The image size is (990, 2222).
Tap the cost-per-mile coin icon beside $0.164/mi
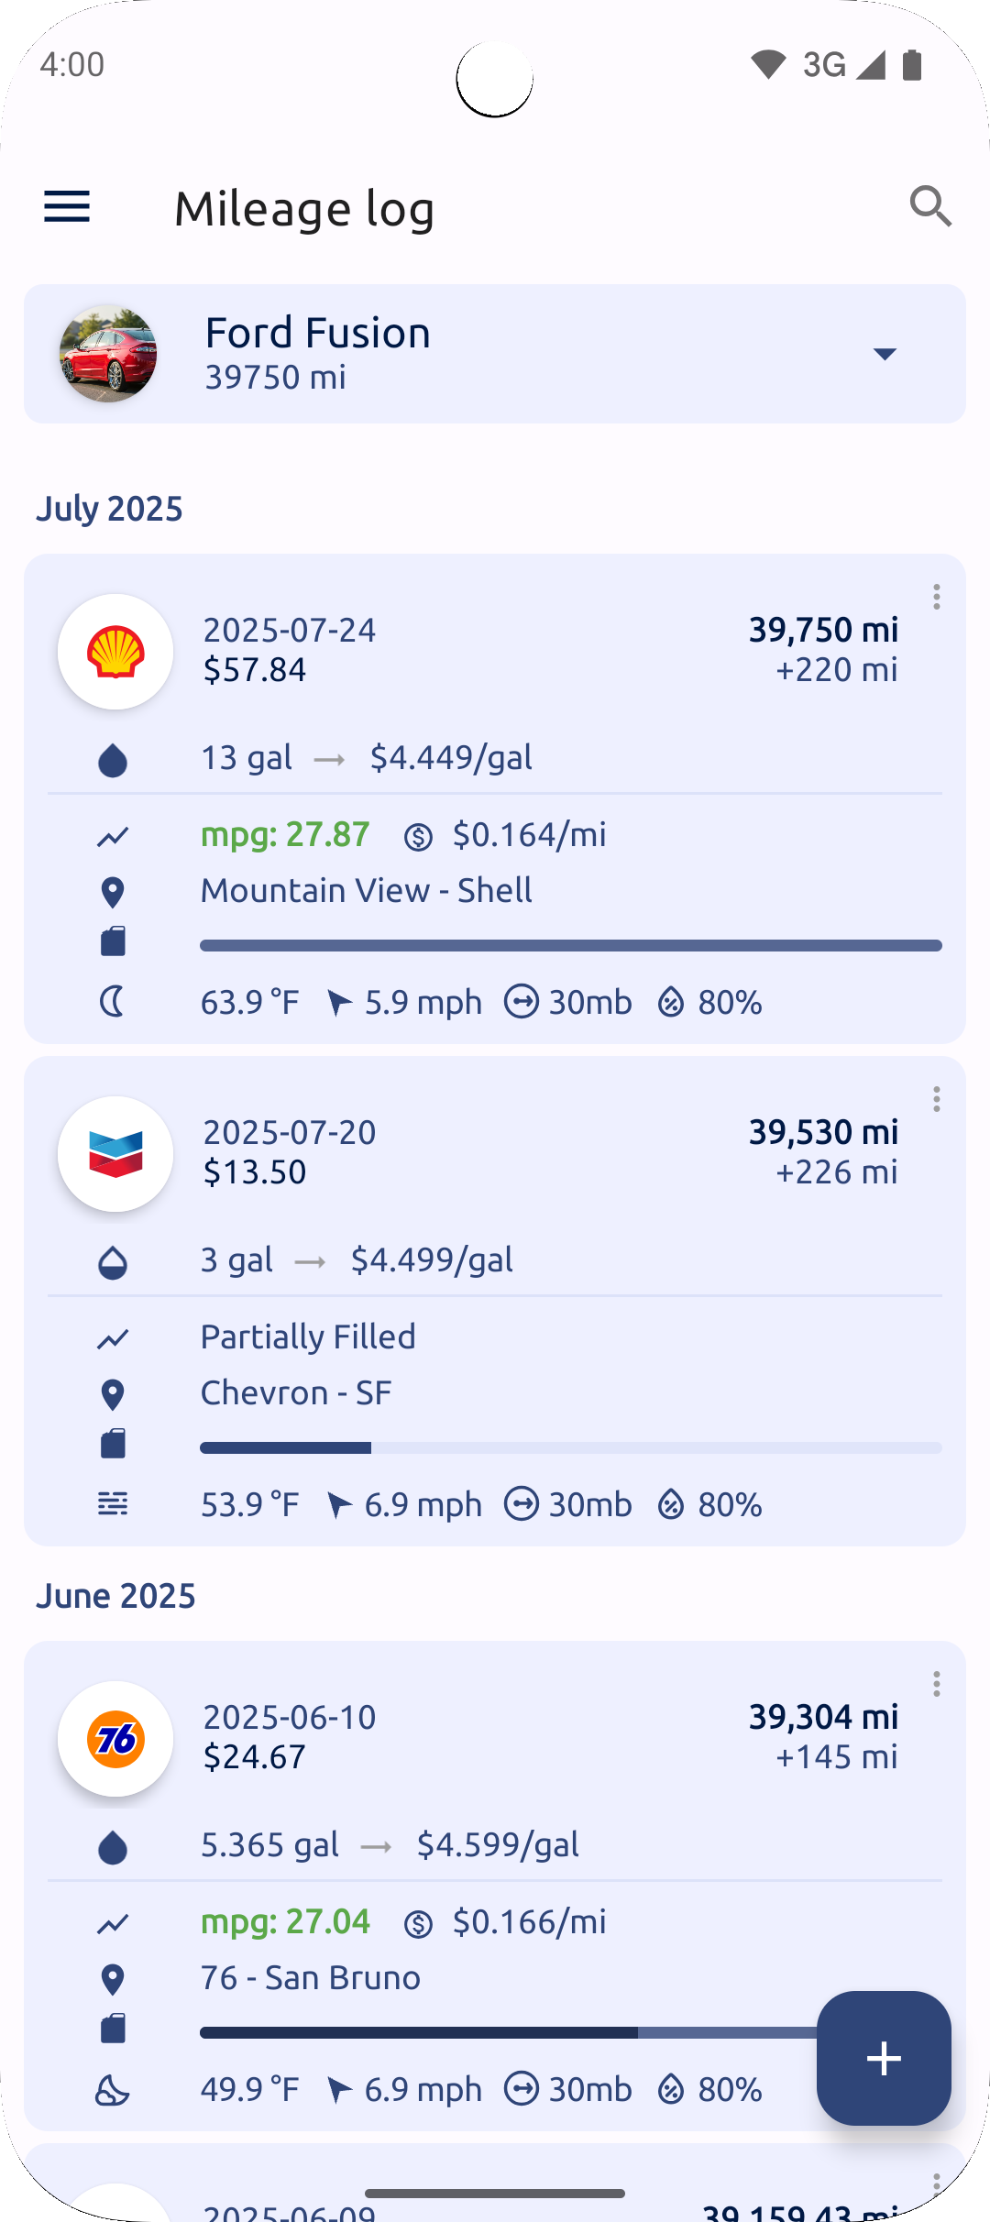[x=418, y=837]
